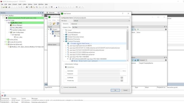Click the Open project folder icon in CODESYS toolbar

[4, 7]
